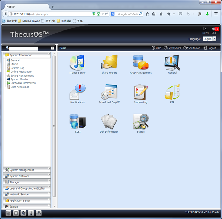Open the Shutdown dropdown menu
This screenshot has height=219, width=222.
192,48
